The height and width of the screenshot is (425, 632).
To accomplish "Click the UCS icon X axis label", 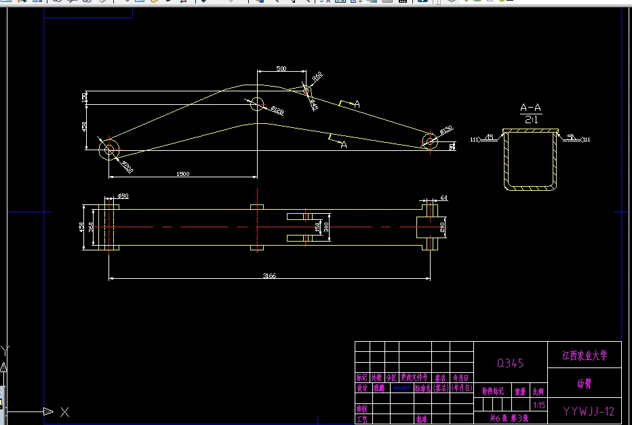I will (x=64, y=411).
